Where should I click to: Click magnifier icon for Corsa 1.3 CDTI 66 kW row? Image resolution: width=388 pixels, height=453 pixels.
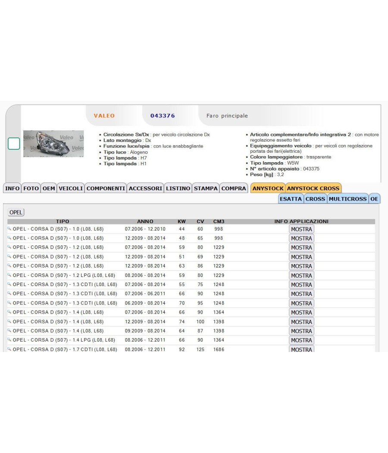[9, 293]
